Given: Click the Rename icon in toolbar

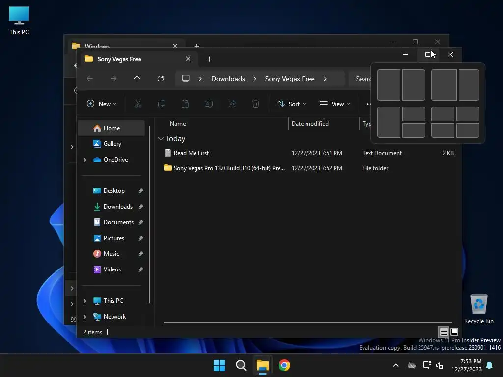Looking at the screenshot, I should pyautogui.click(x=209, y=104).
